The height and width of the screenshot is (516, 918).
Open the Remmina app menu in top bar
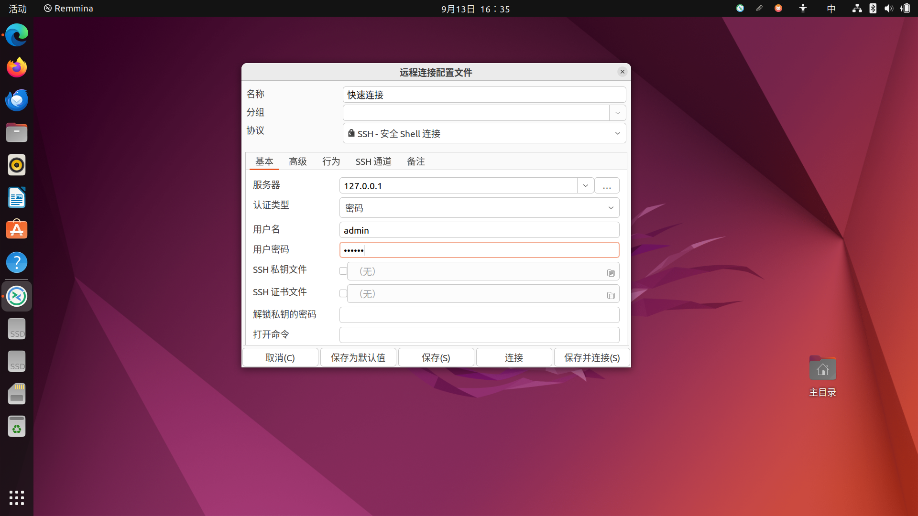tap(68, 9)
